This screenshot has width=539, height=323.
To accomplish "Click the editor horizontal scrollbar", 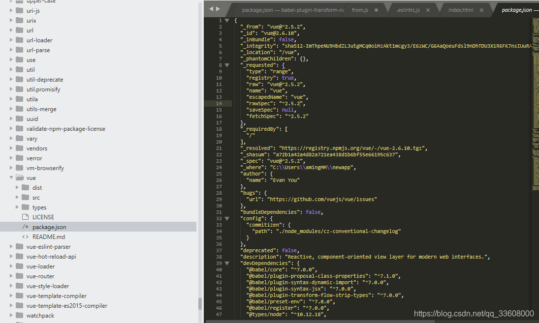I will [x=319, y=322].
